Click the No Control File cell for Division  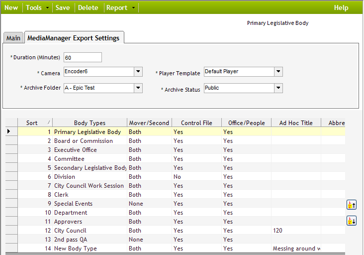(x=196, y=177)
